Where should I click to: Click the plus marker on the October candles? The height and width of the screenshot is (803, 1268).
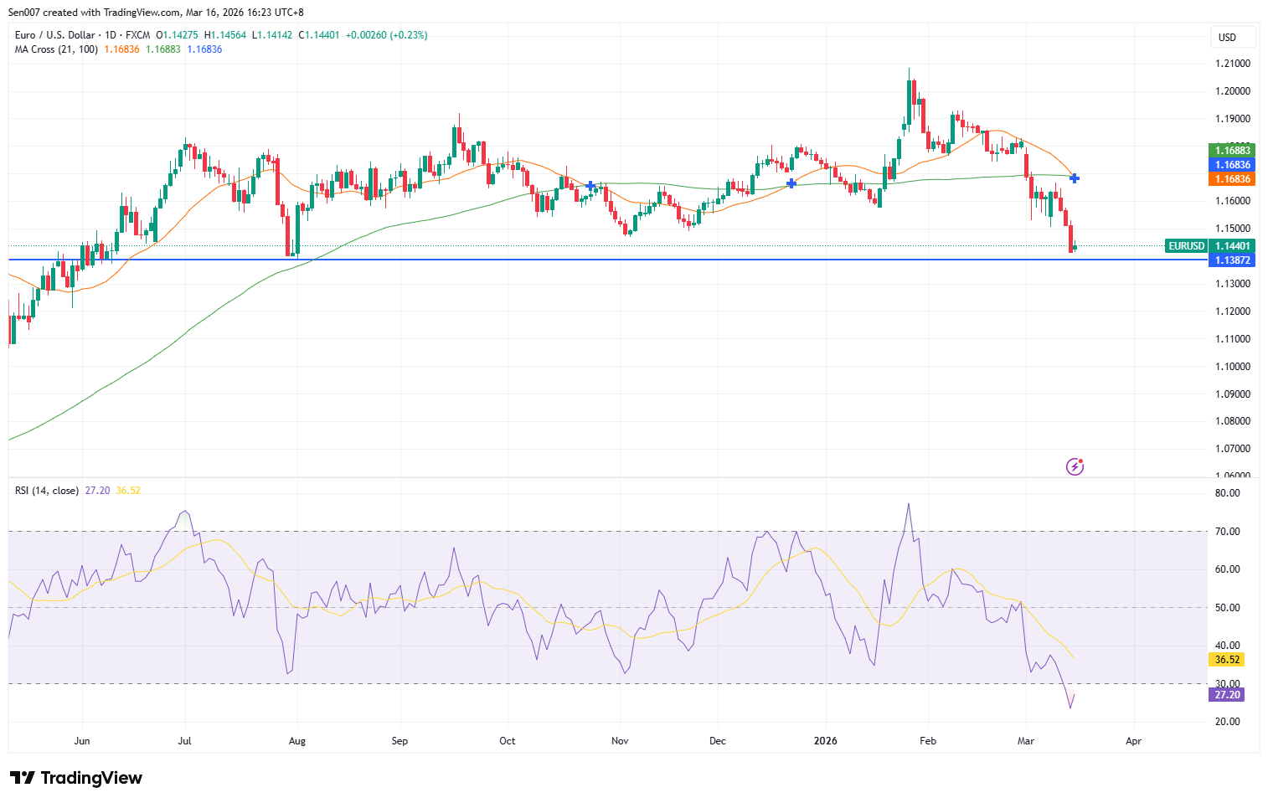point(590,185)
